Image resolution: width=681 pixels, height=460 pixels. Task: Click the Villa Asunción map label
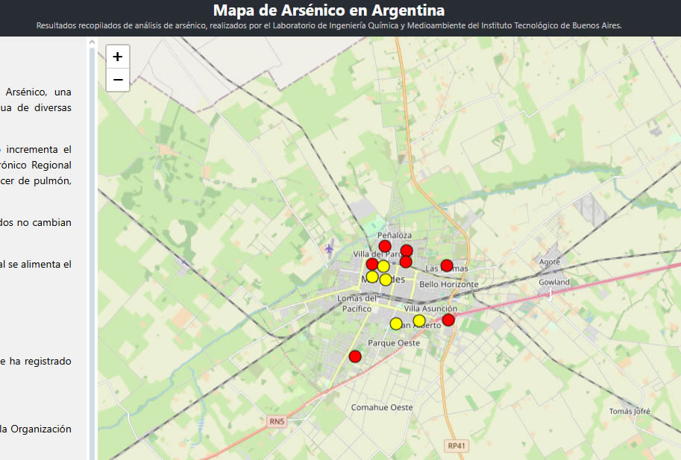[x=430, y=309]
